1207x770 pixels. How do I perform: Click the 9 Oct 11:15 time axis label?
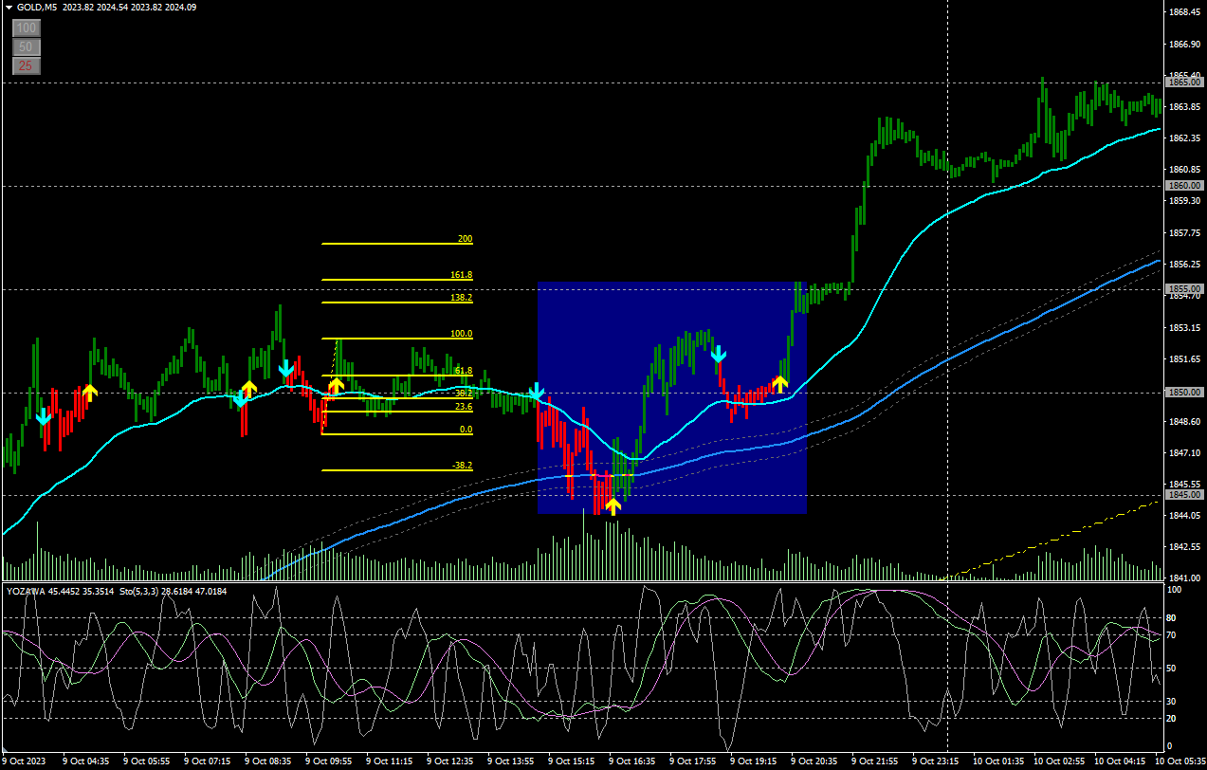pos(390,761)
